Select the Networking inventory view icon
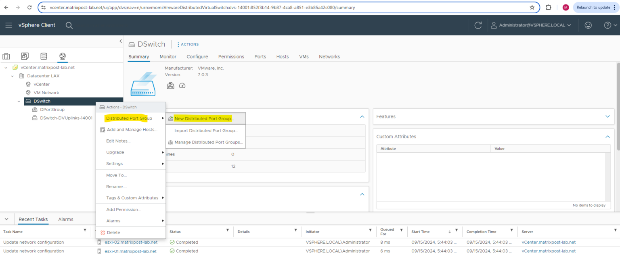 pyautogui.click(x=62, y=56)
